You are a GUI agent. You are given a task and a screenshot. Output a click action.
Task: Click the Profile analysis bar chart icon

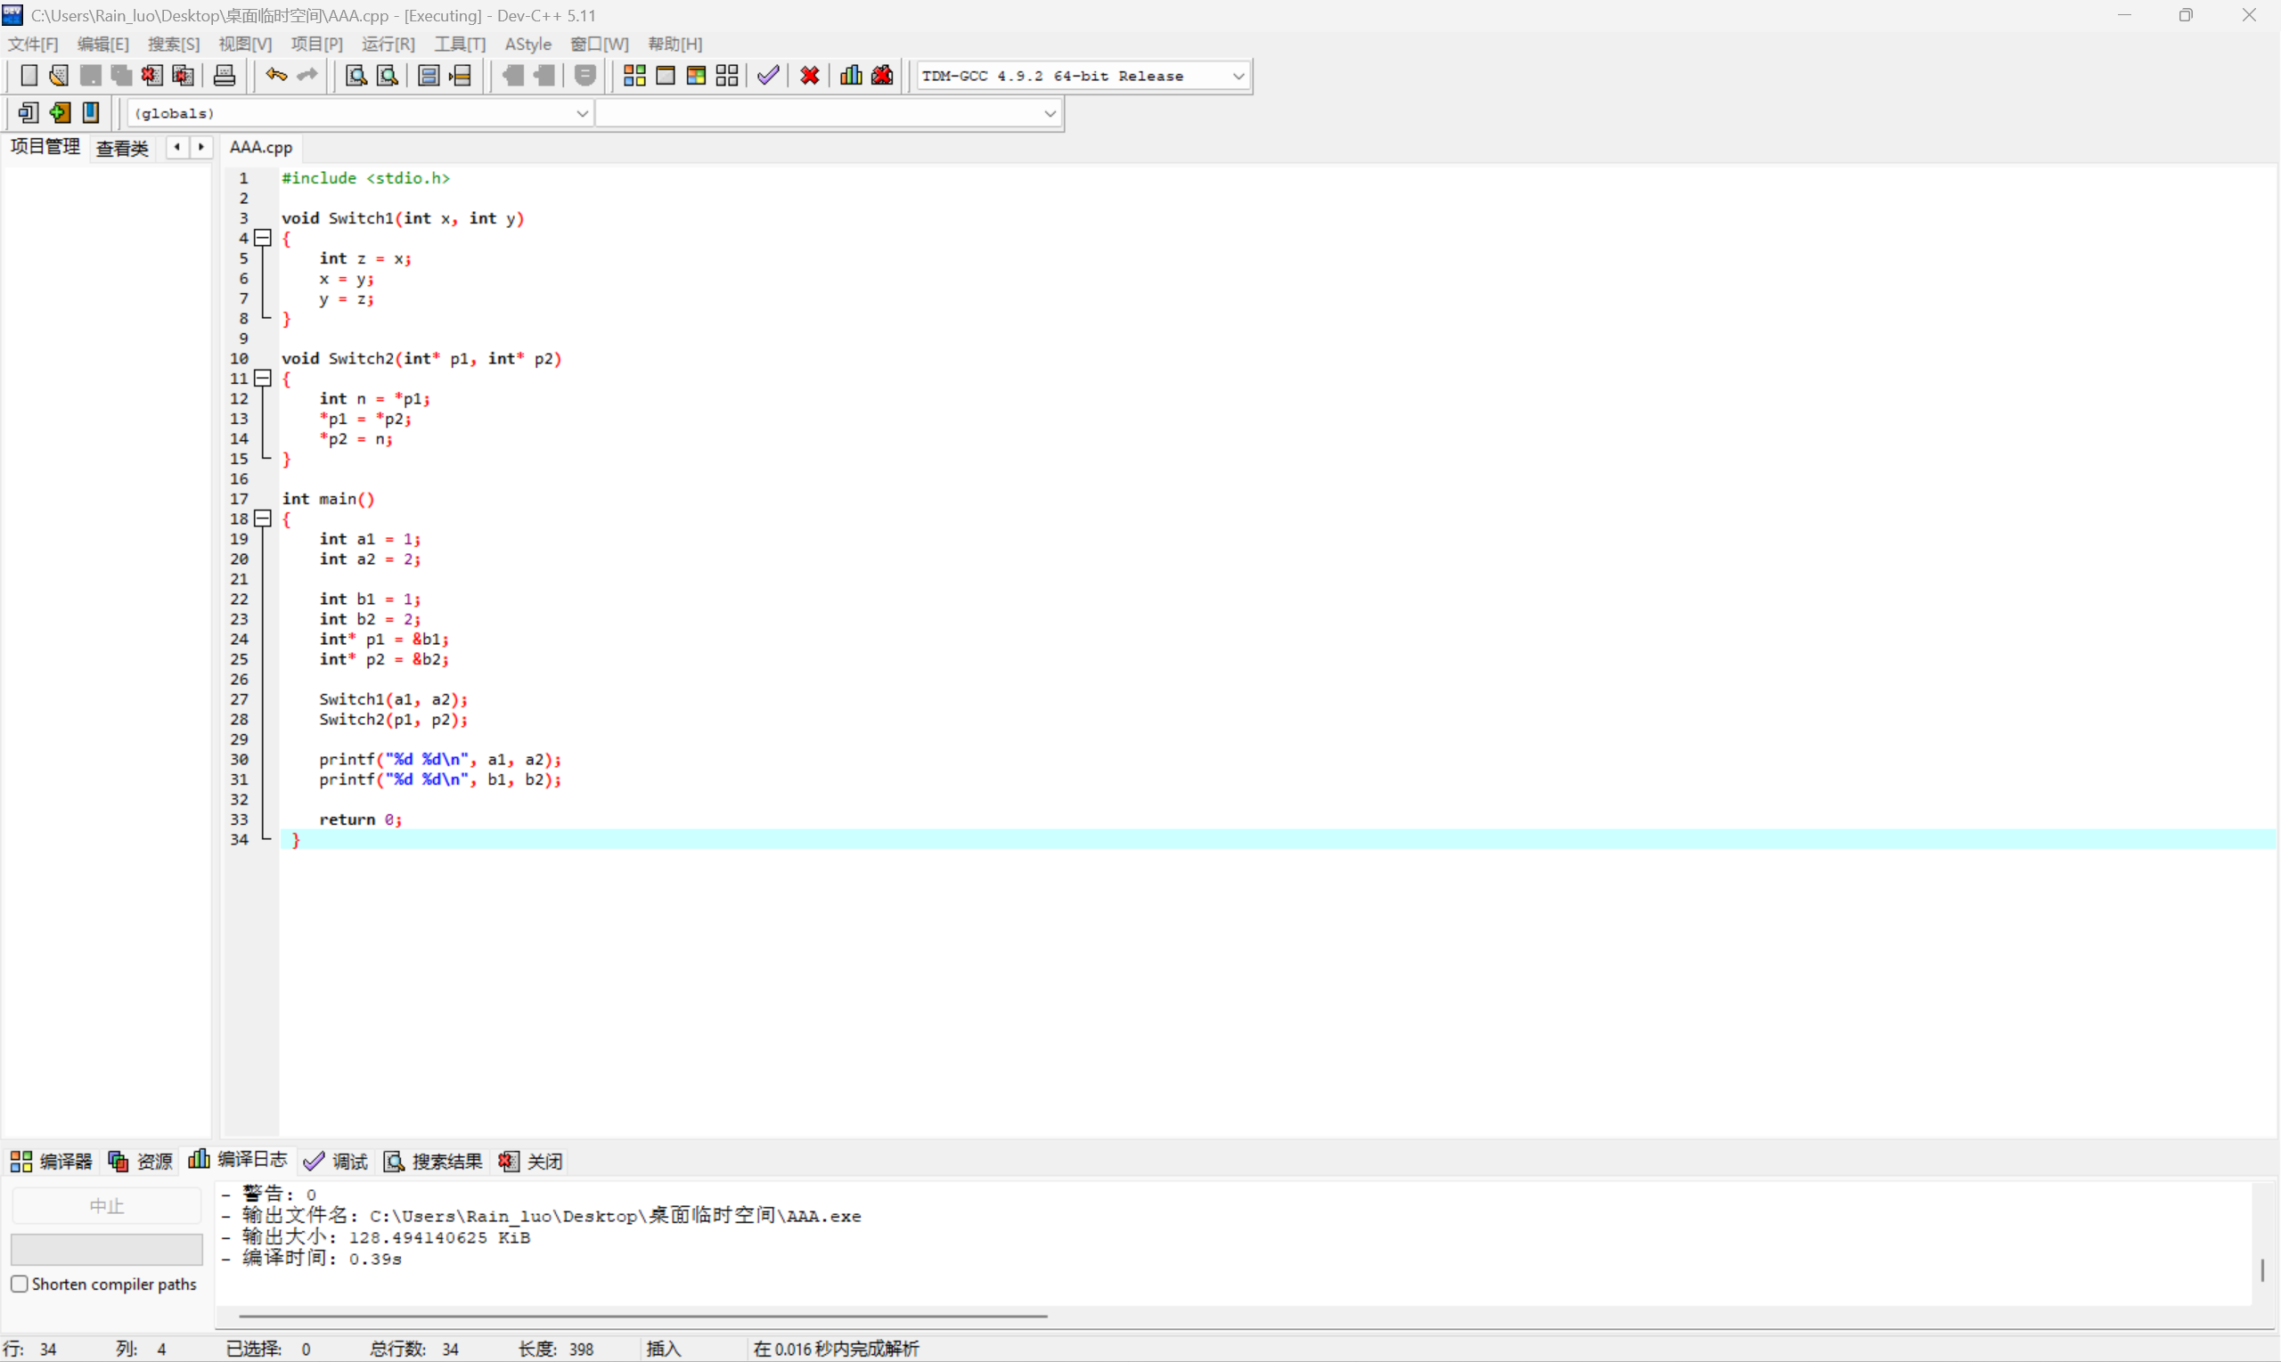[851, 75]
